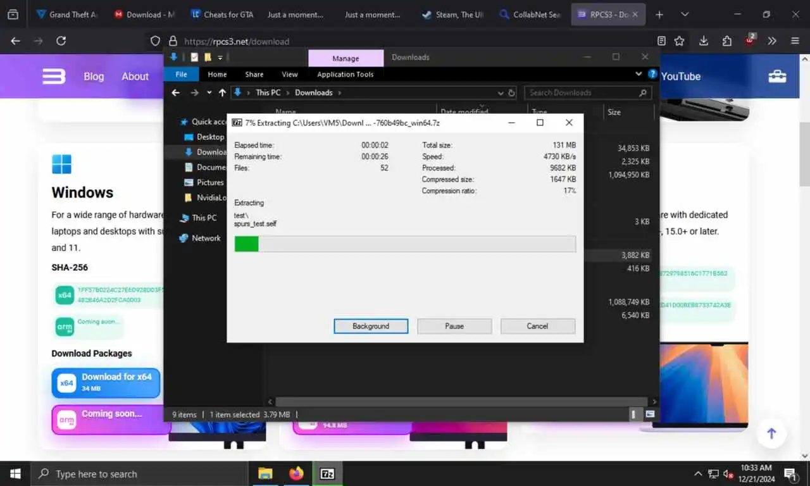Bookmark this page with star icon
Image resolution: width=810 pixels, height=486 pixels.
point(679,41)
